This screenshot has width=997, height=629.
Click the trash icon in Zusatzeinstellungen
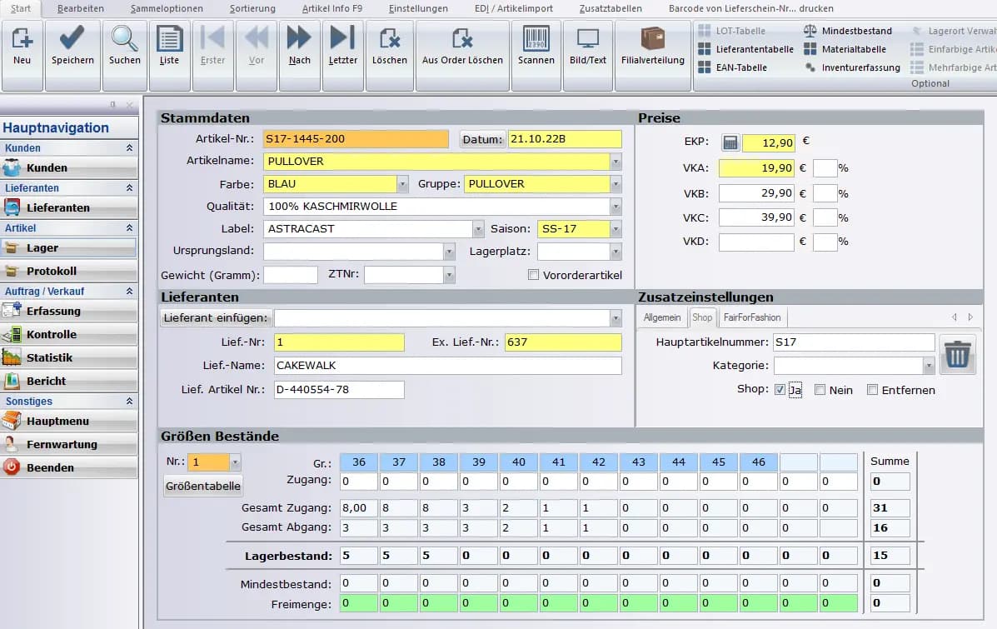[958, 353]
